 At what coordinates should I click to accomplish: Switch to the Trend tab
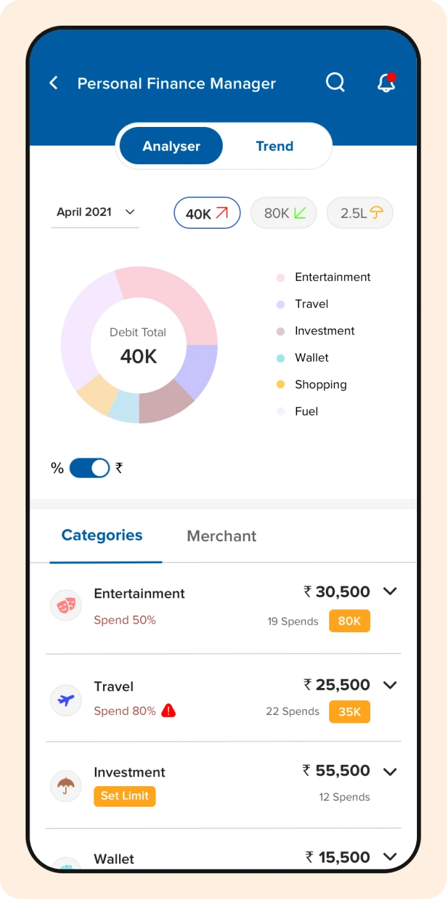coord(274,146)
